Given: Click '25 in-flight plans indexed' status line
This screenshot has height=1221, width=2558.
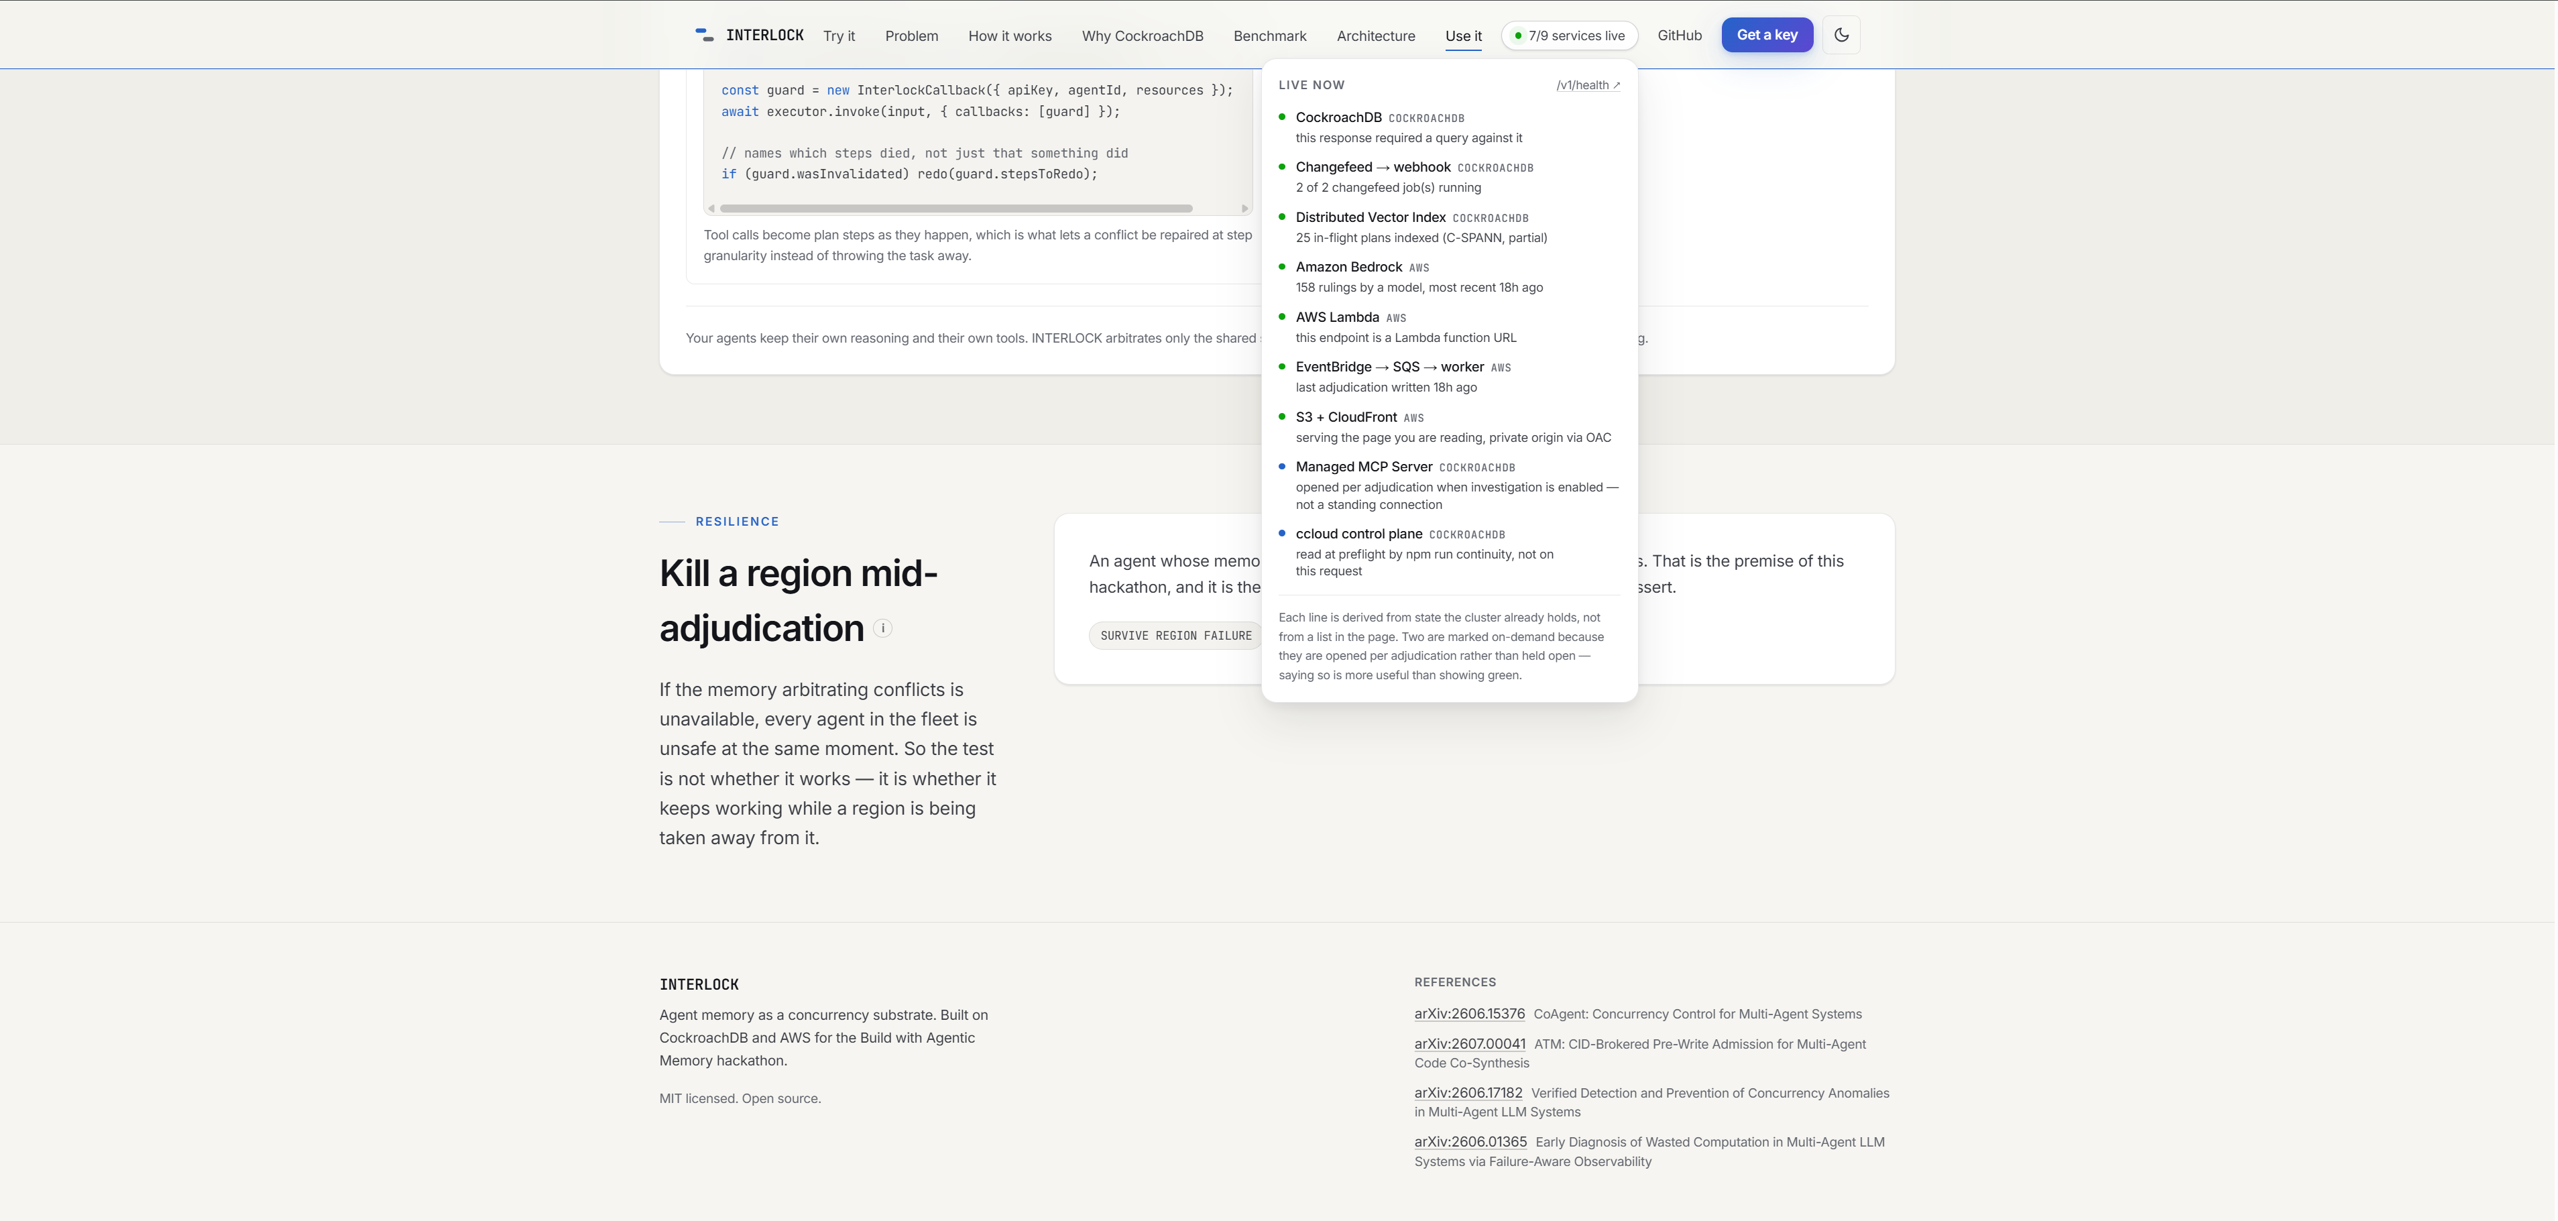Looking at the screenshot, I should coord(1421,238).
